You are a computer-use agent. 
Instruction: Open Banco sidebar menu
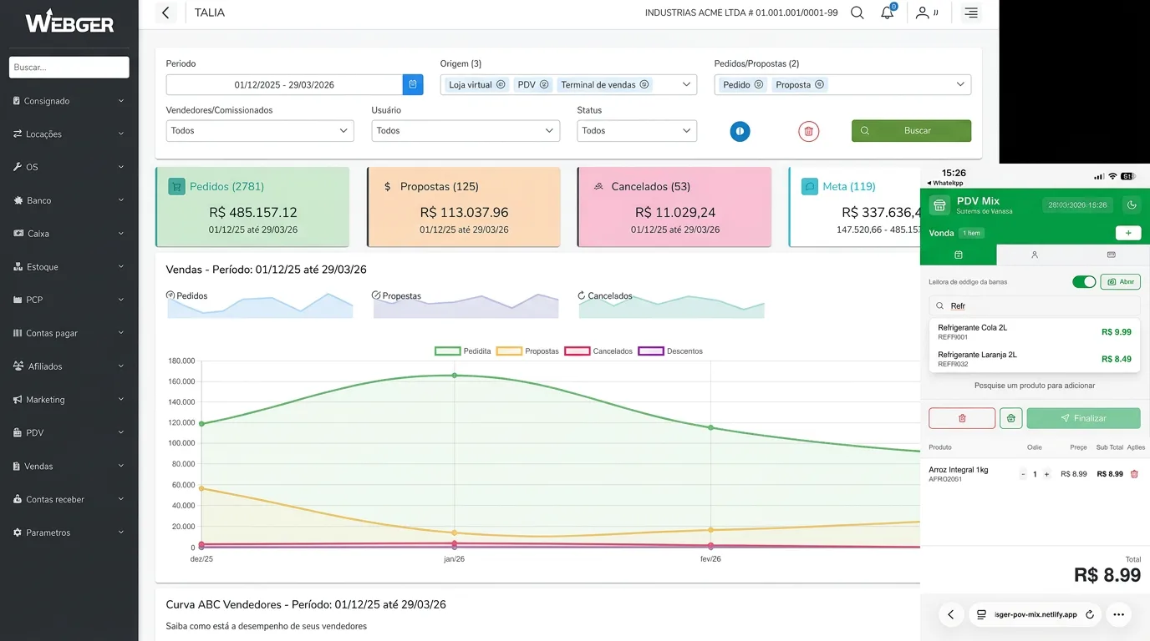point(69,200)
